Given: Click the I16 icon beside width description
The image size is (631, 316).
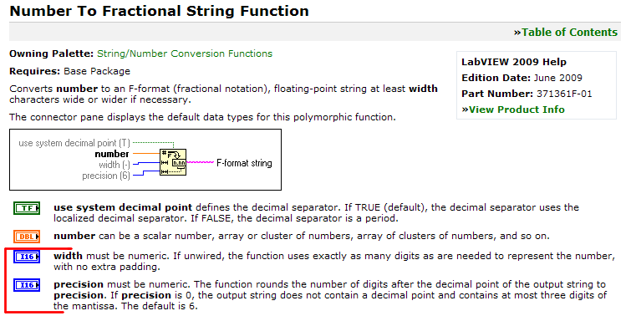Looking at the screenshot, I should tap(27, 257).
